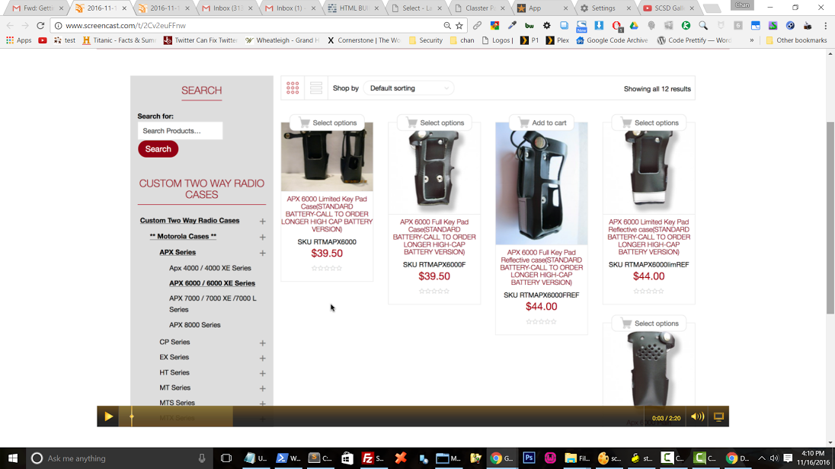Expand the EX Series plus toggle
Image resolution: width=835 pixels, height=469 pixels.
(x=262, y=358)
